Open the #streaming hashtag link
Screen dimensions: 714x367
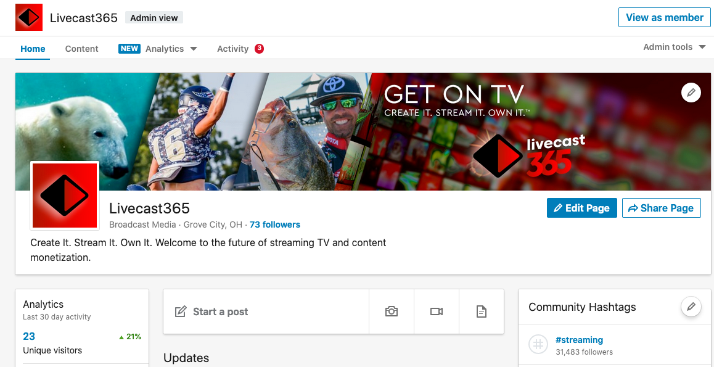[579, 340]
